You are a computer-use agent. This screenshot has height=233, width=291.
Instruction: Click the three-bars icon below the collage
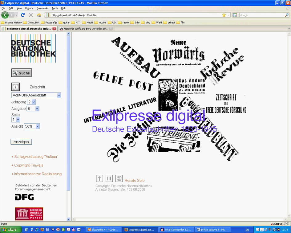tap(109, 178)
